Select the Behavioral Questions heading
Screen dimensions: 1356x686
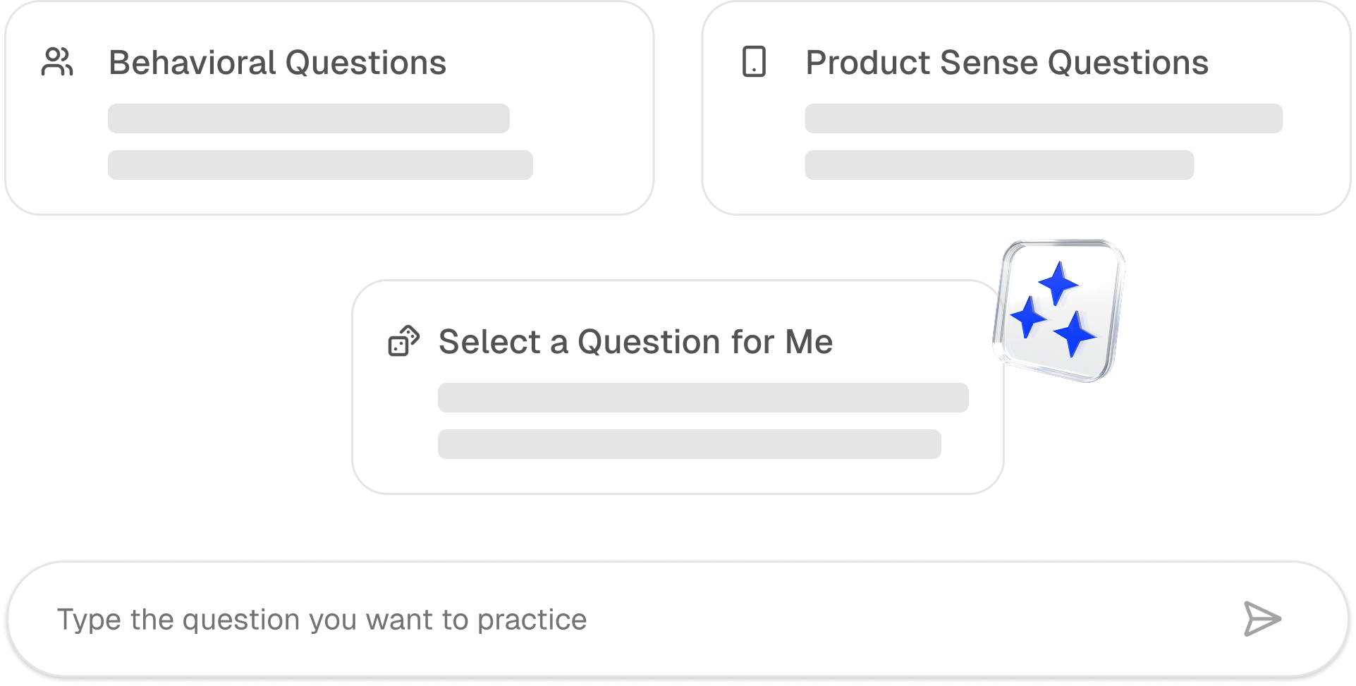[x=277, y=62]
